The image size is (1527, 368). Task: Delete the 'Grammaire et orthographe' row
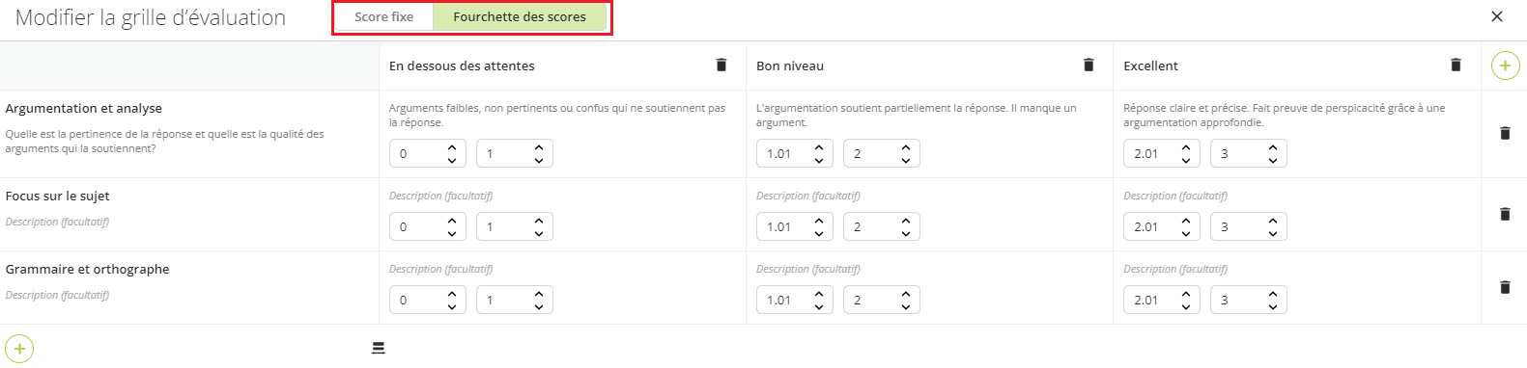(1505, 287)
